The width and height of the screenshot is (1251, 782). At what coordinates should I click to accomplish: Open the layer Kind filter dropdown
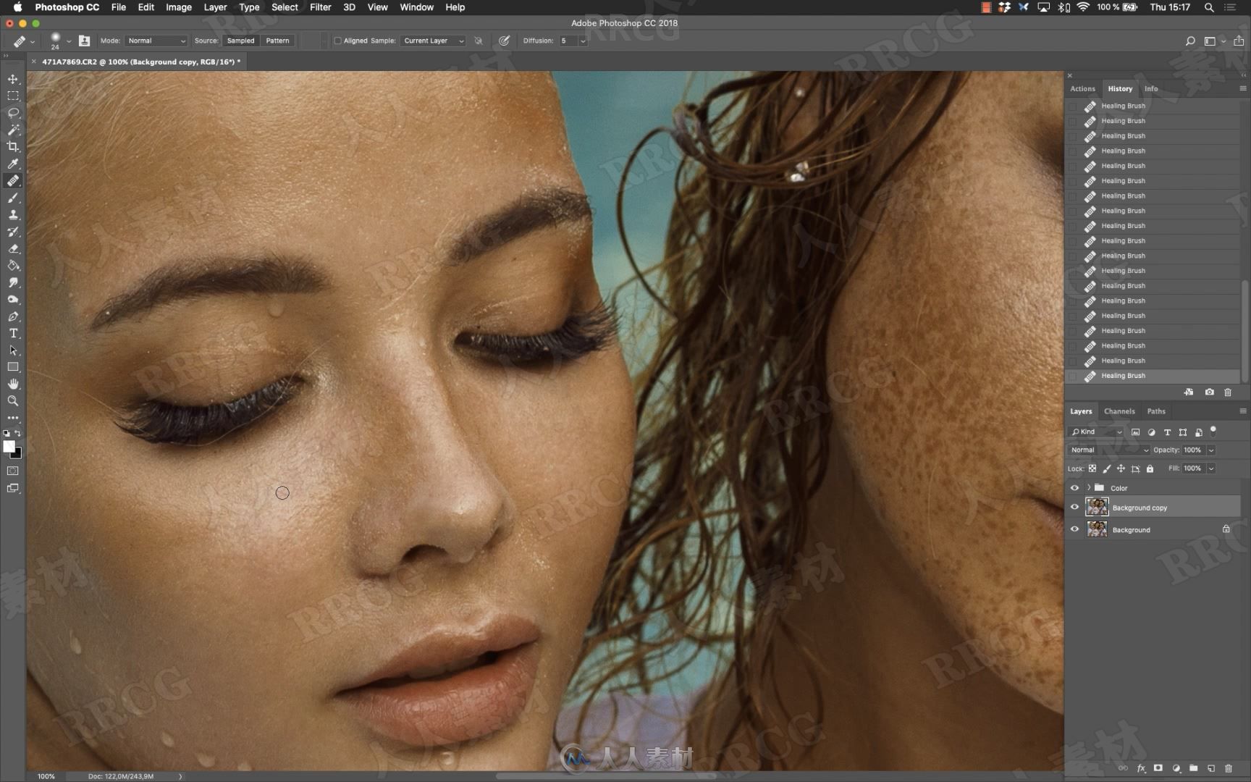coord(1096,432)
